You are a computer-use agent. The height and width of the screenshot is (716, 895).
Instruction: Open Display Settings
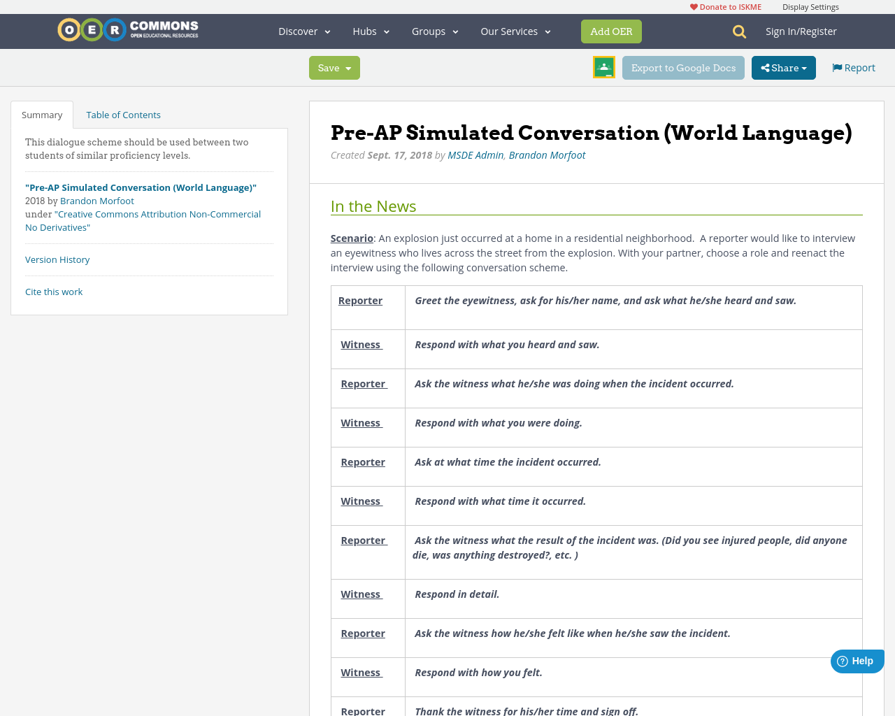click(810, 6)
